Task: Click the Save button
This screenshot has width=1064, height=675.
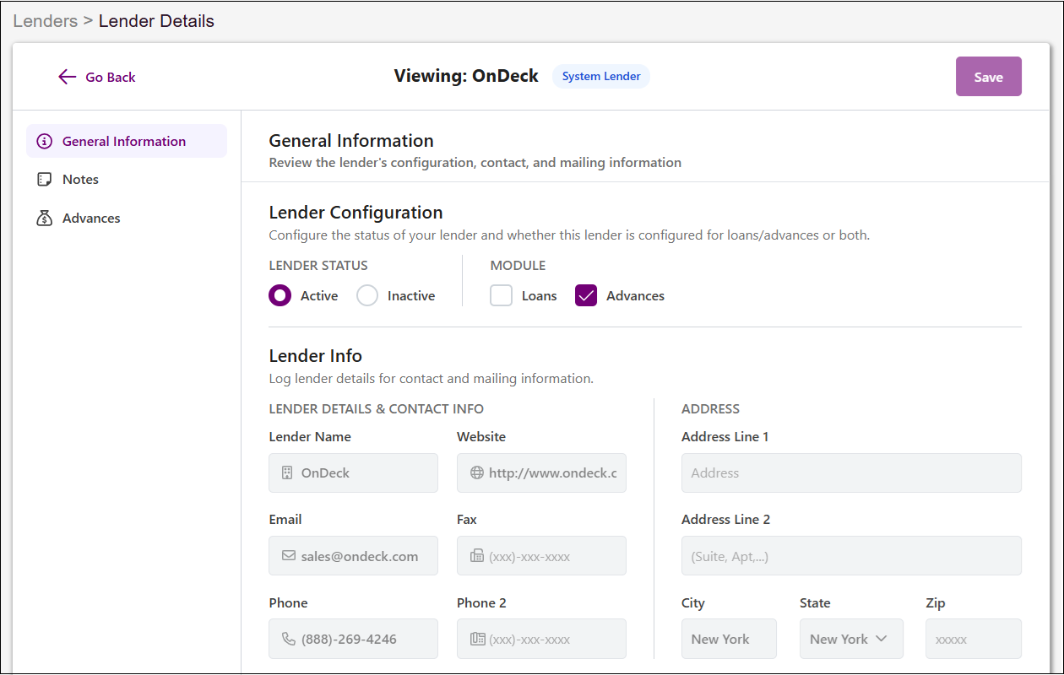Action: tap(989, 77)
